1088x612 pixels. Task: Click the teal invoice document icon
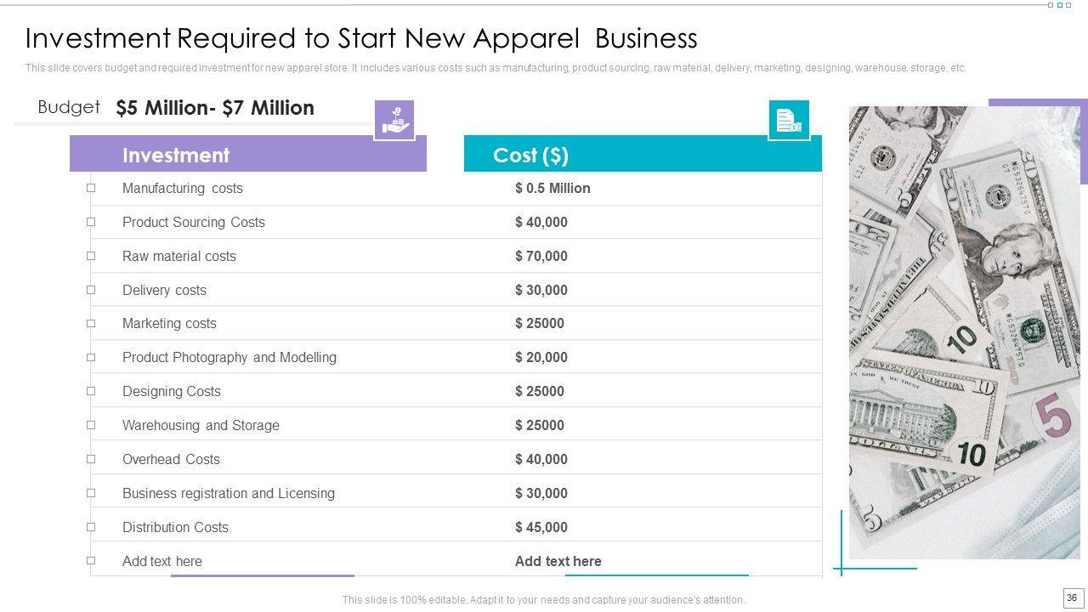click(x=788, y=120)
